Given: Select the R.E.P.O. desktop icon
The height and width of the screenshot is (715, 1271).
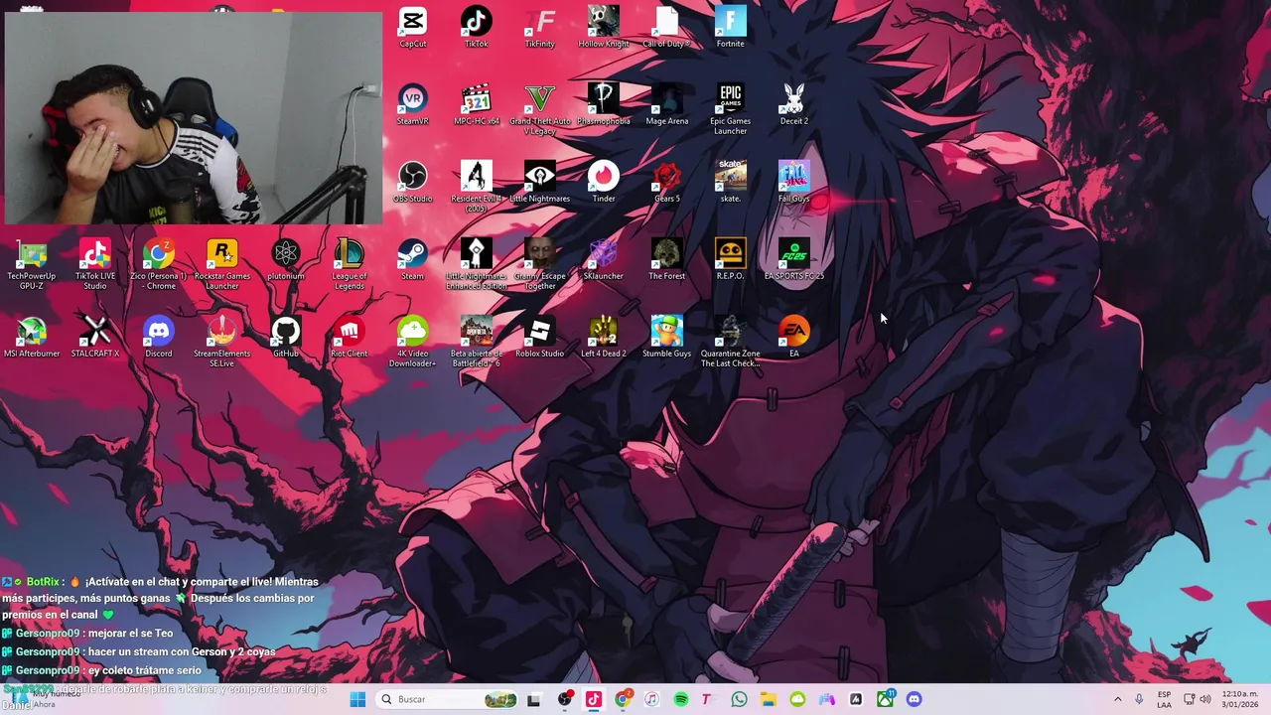Looking at the screenshot, I should [731, 259].
